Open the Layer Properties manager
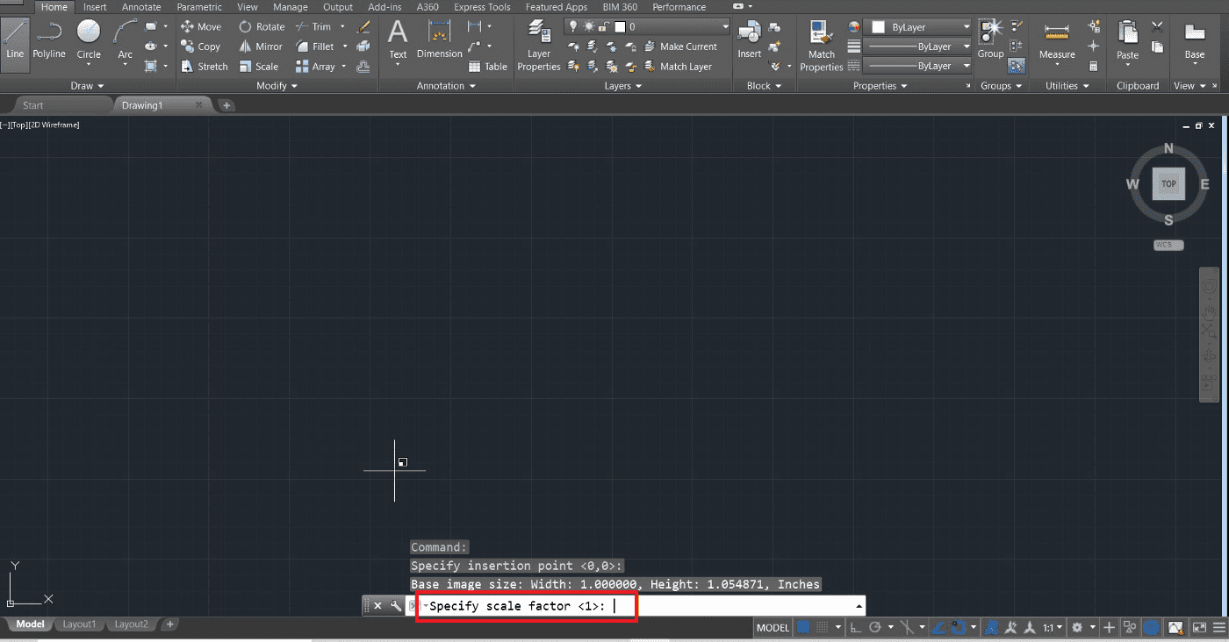The image size is (1229, 642). tap(539, 46)
